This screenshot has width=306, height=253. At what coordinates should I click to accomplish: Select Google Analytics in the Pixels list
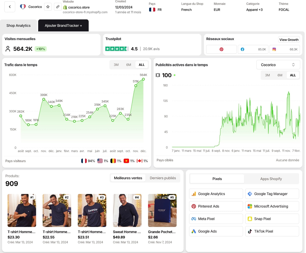tap(216, 194)
